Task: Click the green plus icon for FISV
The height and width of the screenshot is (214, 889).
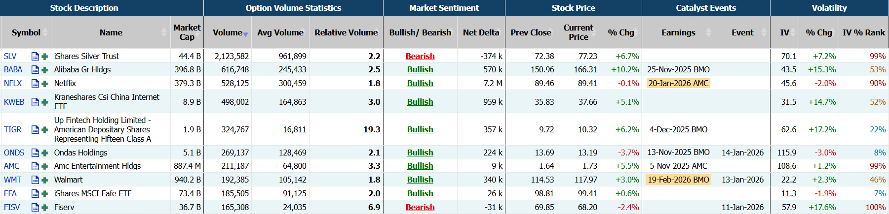Action: coord(44,208)
